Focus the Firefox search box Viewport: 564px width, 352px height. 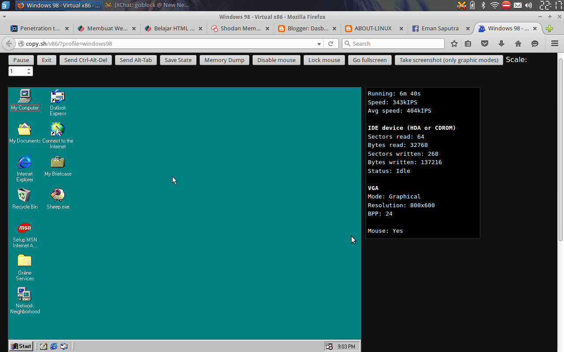click(393, 44)
